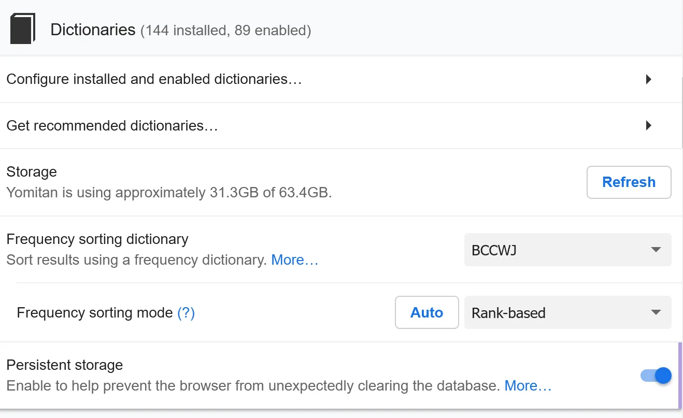Open the BCCWJ frequency dictionary dropdown
The height and width of the screenshot is (418, 683).
pos(567,250)
